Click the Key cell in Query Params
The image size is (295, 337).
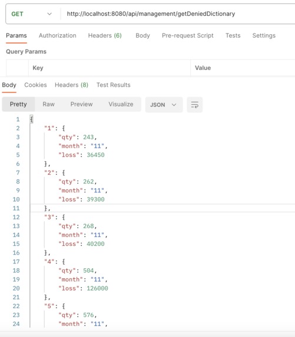click(x=110, y=68)
